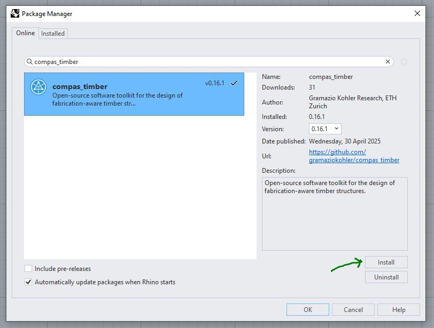Click the Rhino Package Manager title bar icon
The height and width of the screenshot is (328, 434).
click(15, 13)
